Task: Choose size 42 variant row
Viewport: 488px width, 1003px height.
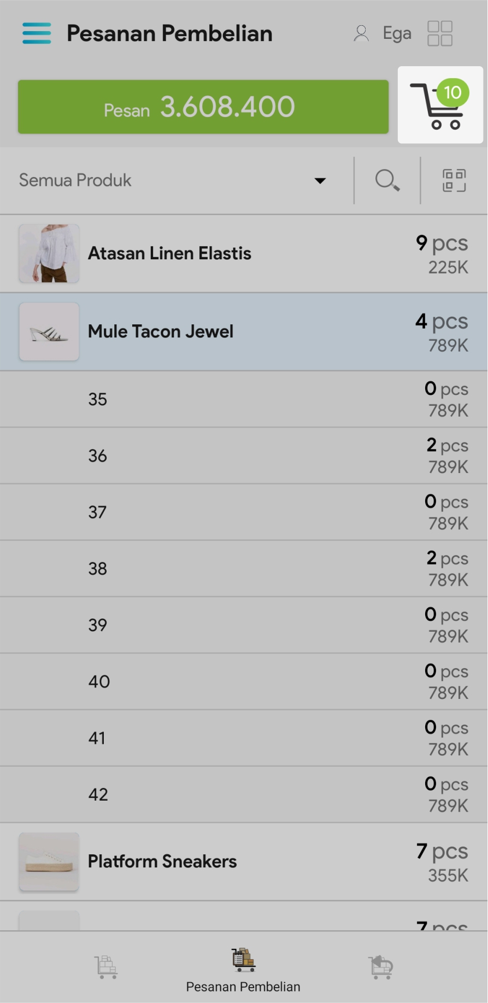Action: (243, 795)
